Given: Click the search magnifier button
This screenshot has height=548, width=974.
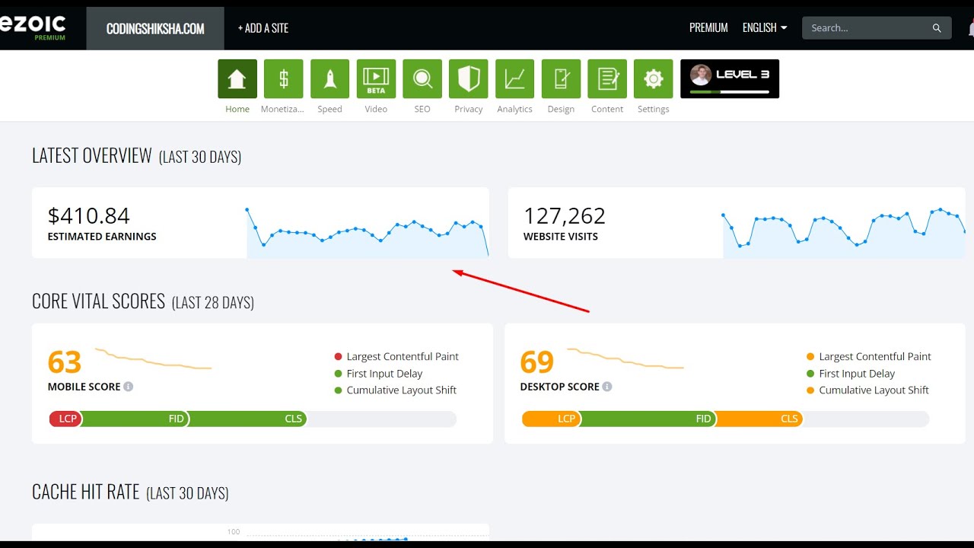Looking at the screenshot, I should [937, 28].
